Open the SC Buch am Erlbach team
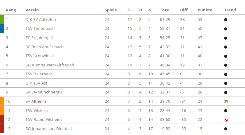Screen dimensions: 245x135 [44, 47]
